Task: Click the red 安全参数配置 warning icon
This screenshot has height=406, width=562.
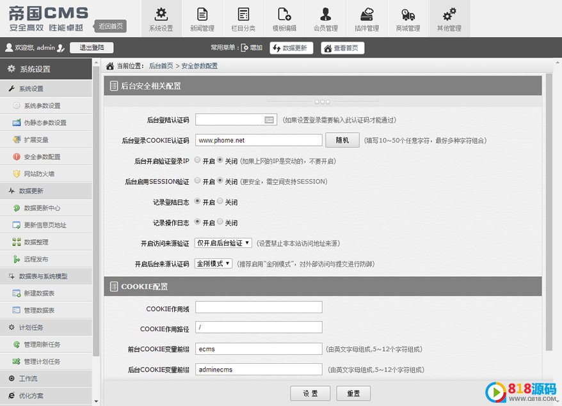Action: coord(17,157)
